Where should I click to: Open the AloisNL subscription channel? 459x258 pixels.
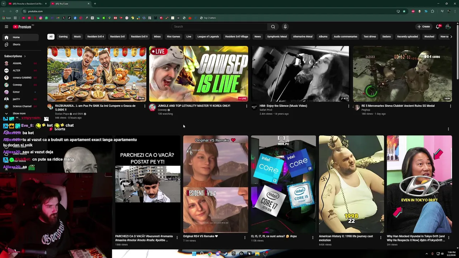point(20,63)
